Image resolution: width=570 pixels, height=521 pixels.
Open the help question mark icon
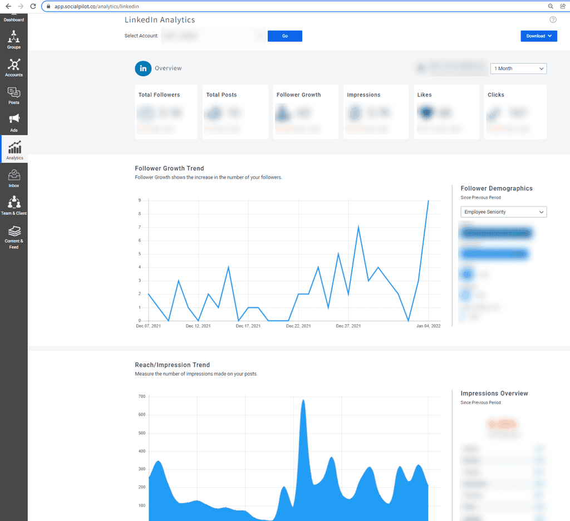tap(553, 19)
